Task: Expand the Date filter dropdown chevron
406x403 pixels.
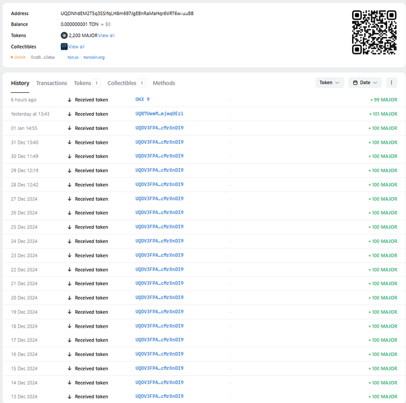Action: pos(375,82)
